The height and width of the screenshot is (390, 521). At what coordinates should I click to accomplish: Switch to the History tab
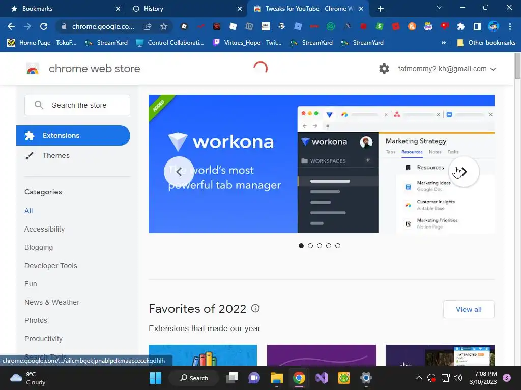click(x=186, y=9)
